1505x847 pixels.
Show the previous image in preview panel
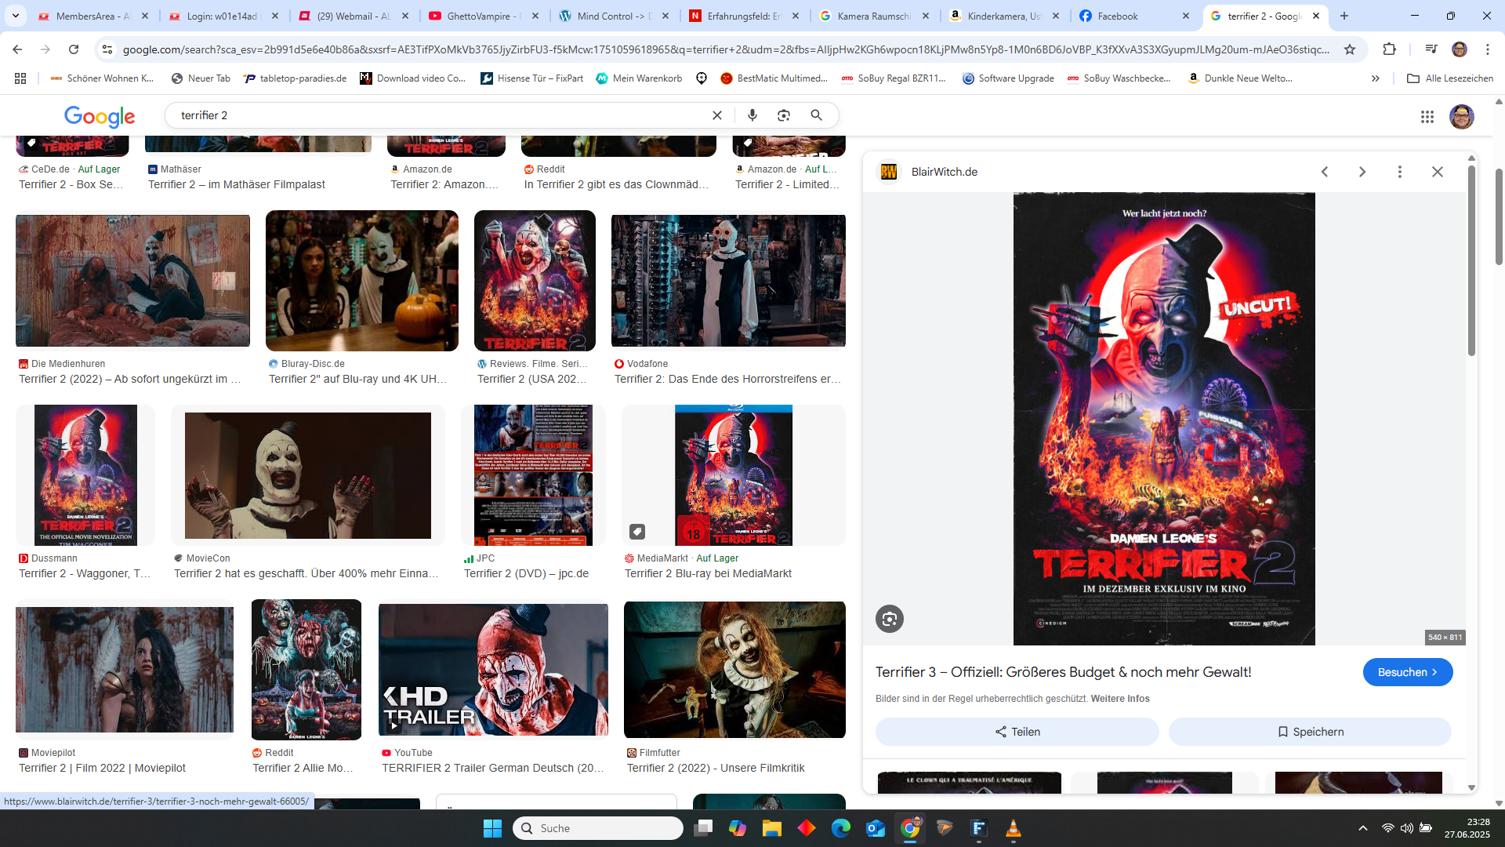[1325, 172]
